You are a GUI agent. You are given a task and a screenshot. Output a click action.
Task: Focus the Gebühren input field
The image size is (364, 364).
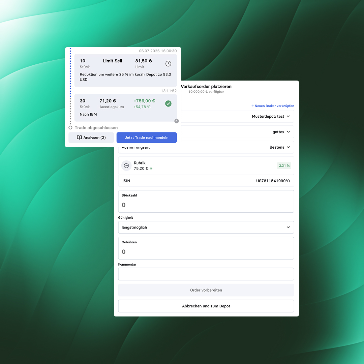pyautogui.click(x=206, y=248)
